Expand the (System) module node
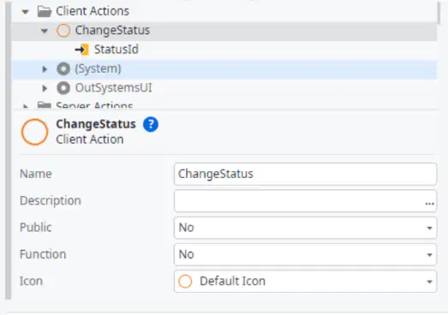This screenshot has height=315, width=448. pos(45,69)
